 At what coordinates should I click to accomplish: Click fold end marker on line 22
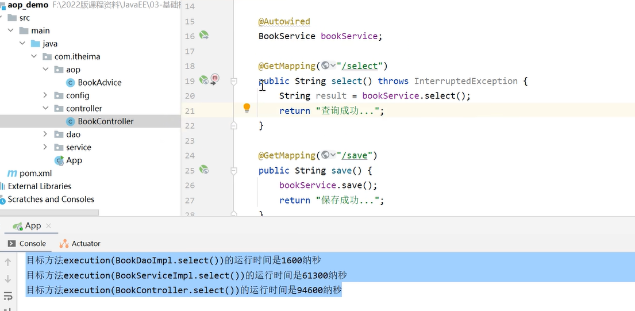[x=234, y=125]
